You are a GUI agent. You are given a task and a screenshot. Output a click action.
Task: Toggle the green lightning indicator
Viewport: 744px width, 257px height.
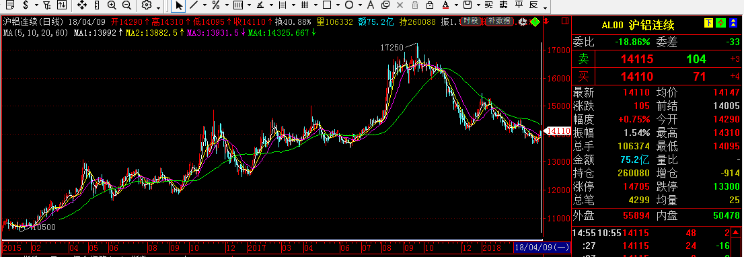pos(720,24)
